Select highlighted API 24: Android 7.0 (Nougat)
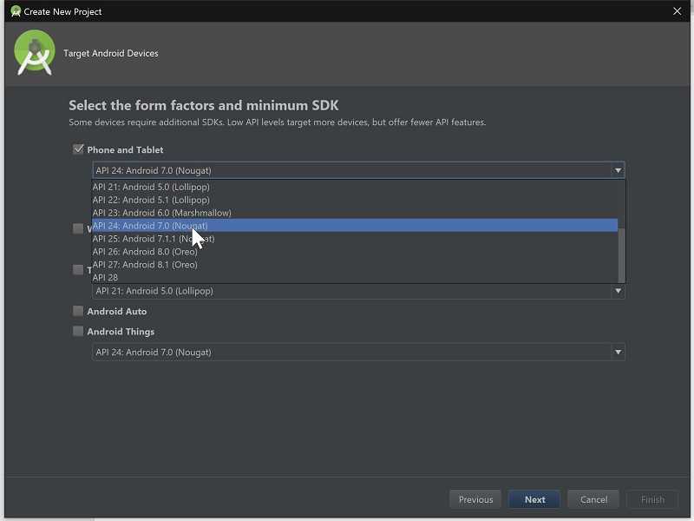The image size is (694, 521). coord(355,226)
